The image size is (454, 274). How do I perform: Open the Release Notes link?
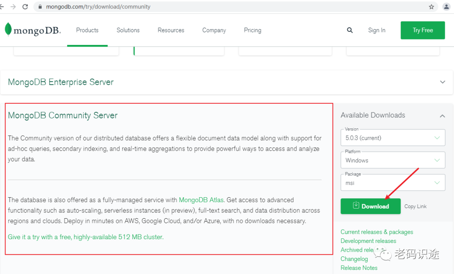359,268
